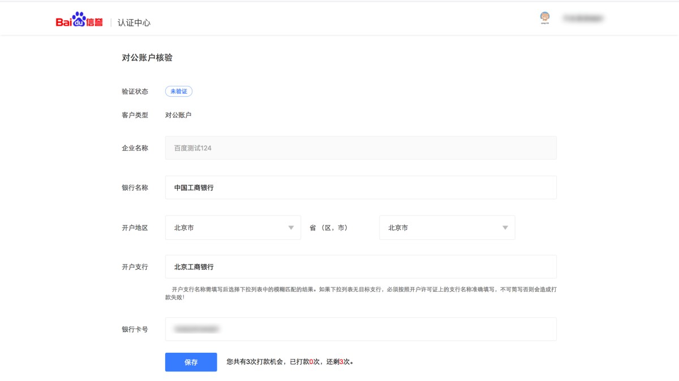679x381 pixels.
Task: Click the 省（区，市）label
Action: (x=328, y=228)
